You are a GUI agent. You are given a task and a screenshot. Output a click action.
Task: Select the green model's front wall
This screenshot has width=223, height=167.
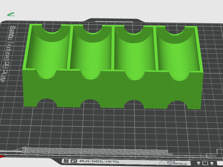point(112,90)
